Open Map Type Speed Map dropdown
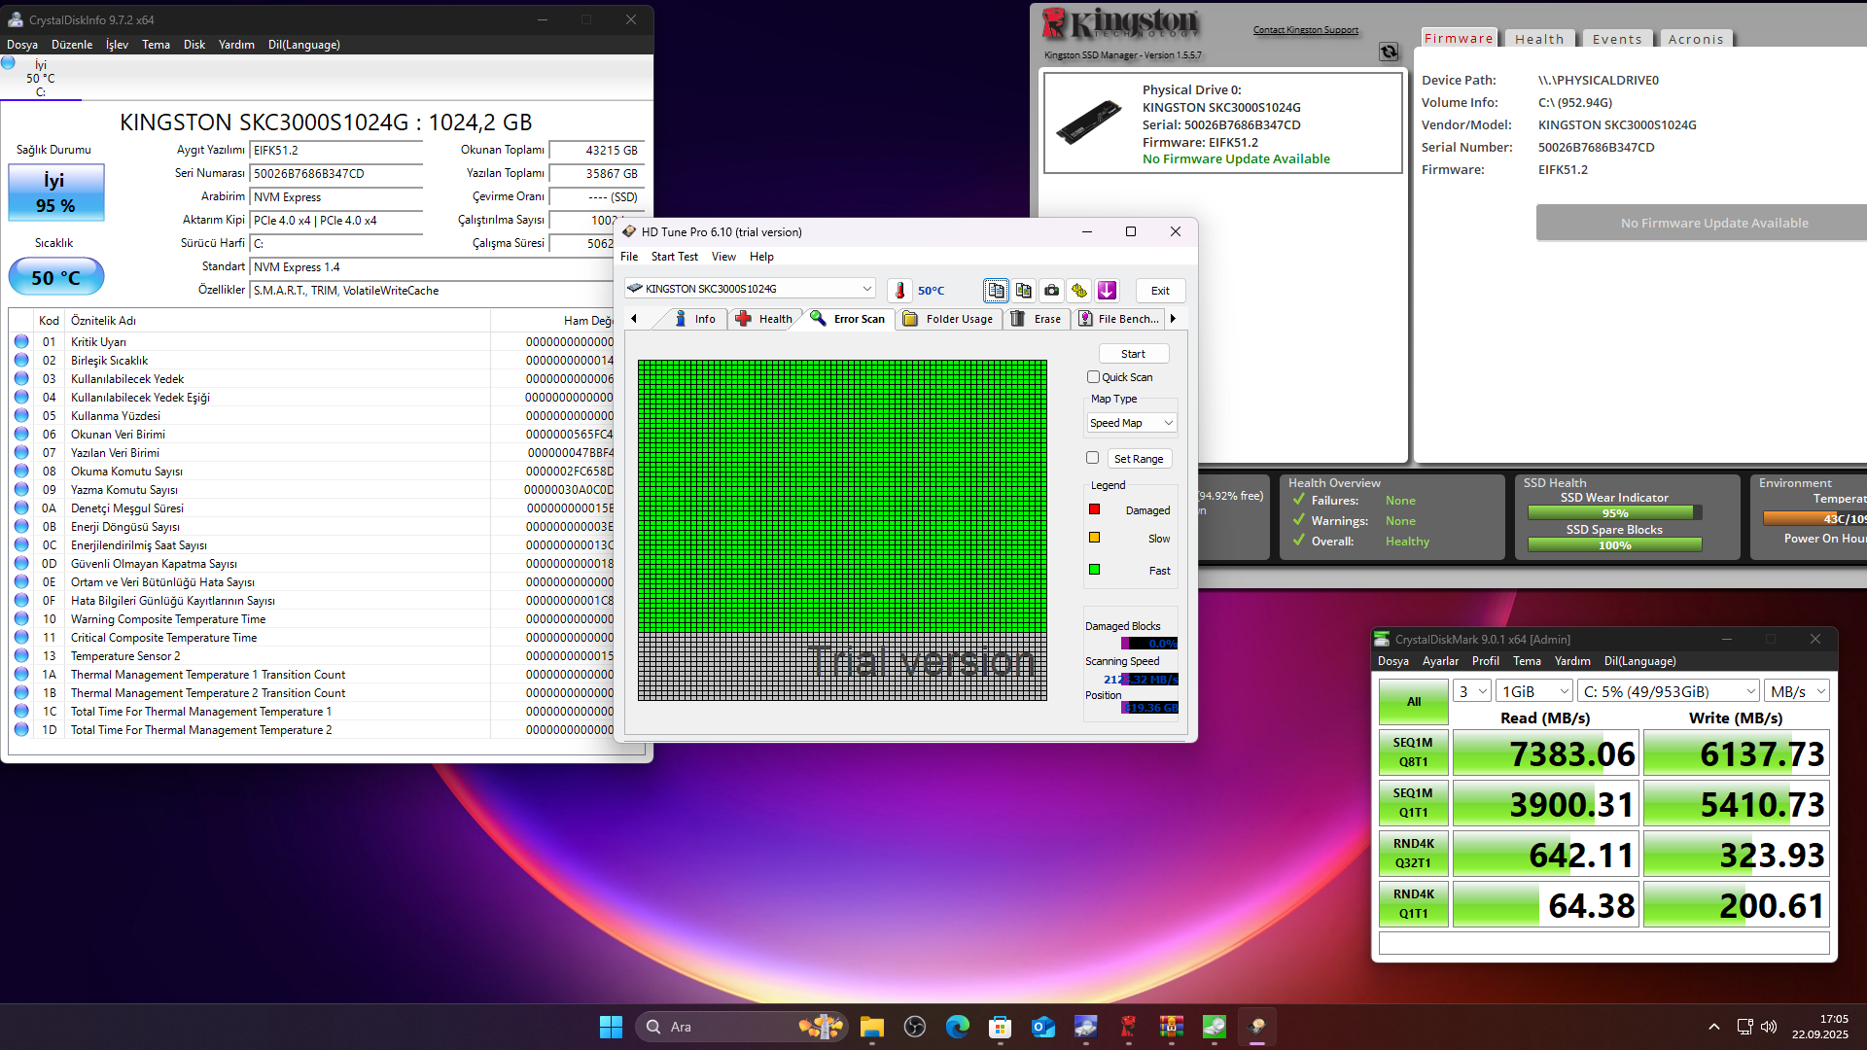The image size is (1867, 1050). pyautogui.click(x=1132, y=423)
